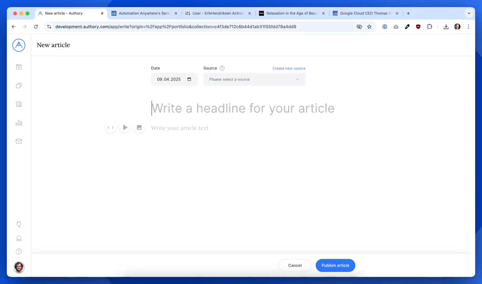Open the date picker calendar icon
This screenshot has height=284, width=482.
(x=189, y=79)
